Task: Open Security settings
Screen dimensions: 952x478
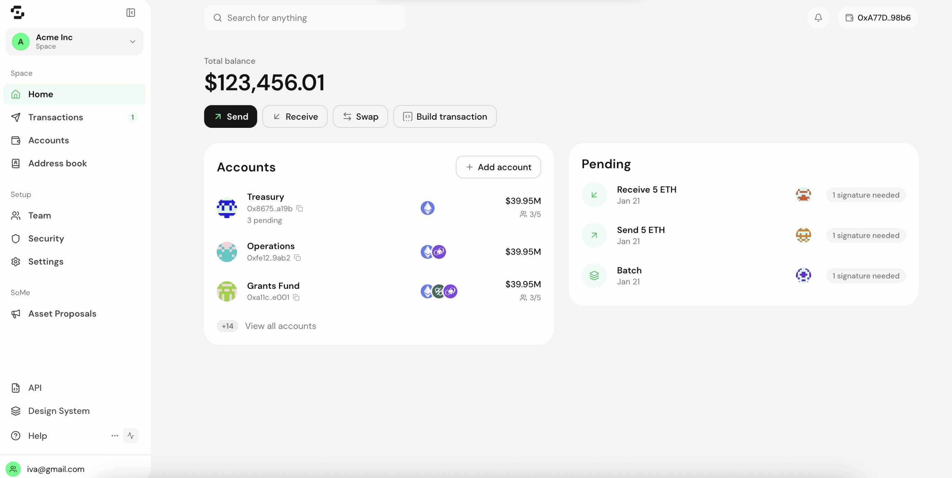Action: (74, 238)
